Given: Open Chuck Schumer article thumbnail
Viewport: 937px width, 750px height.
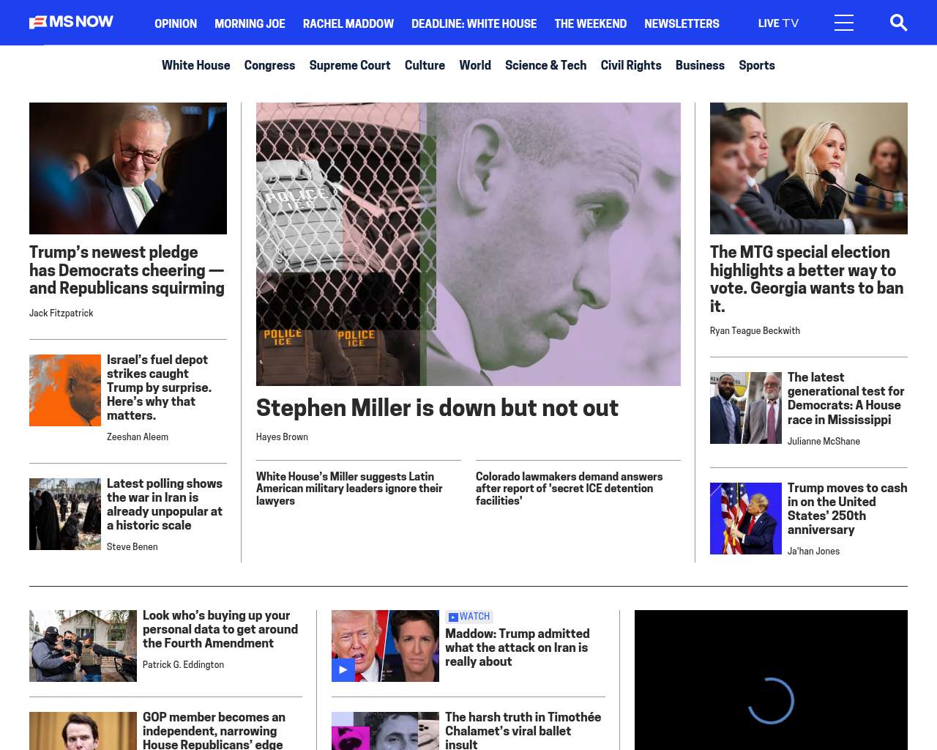Looking at the screenshot, I should 128,168.
